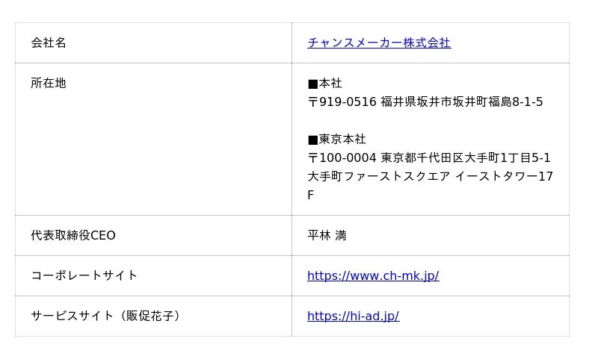Click the コーポレートサイト row label
The width and height of the screenshot is (598, 359).
tap(84, 276)
